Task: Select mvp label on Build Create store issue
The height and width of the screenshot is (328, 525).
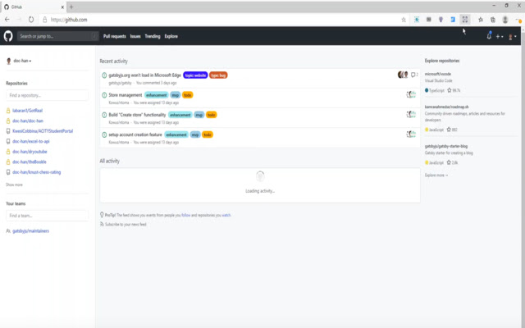Action: pyautogui.click(x=199, y=115)
